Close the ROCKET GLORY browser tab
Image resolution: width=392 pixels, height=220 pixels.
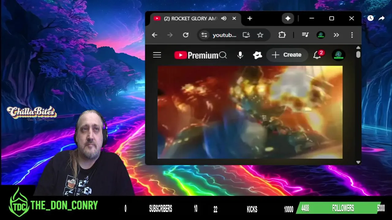point(234,19)
